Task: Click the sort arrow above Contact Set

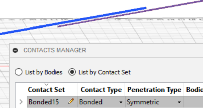Action: coord(46,85)
